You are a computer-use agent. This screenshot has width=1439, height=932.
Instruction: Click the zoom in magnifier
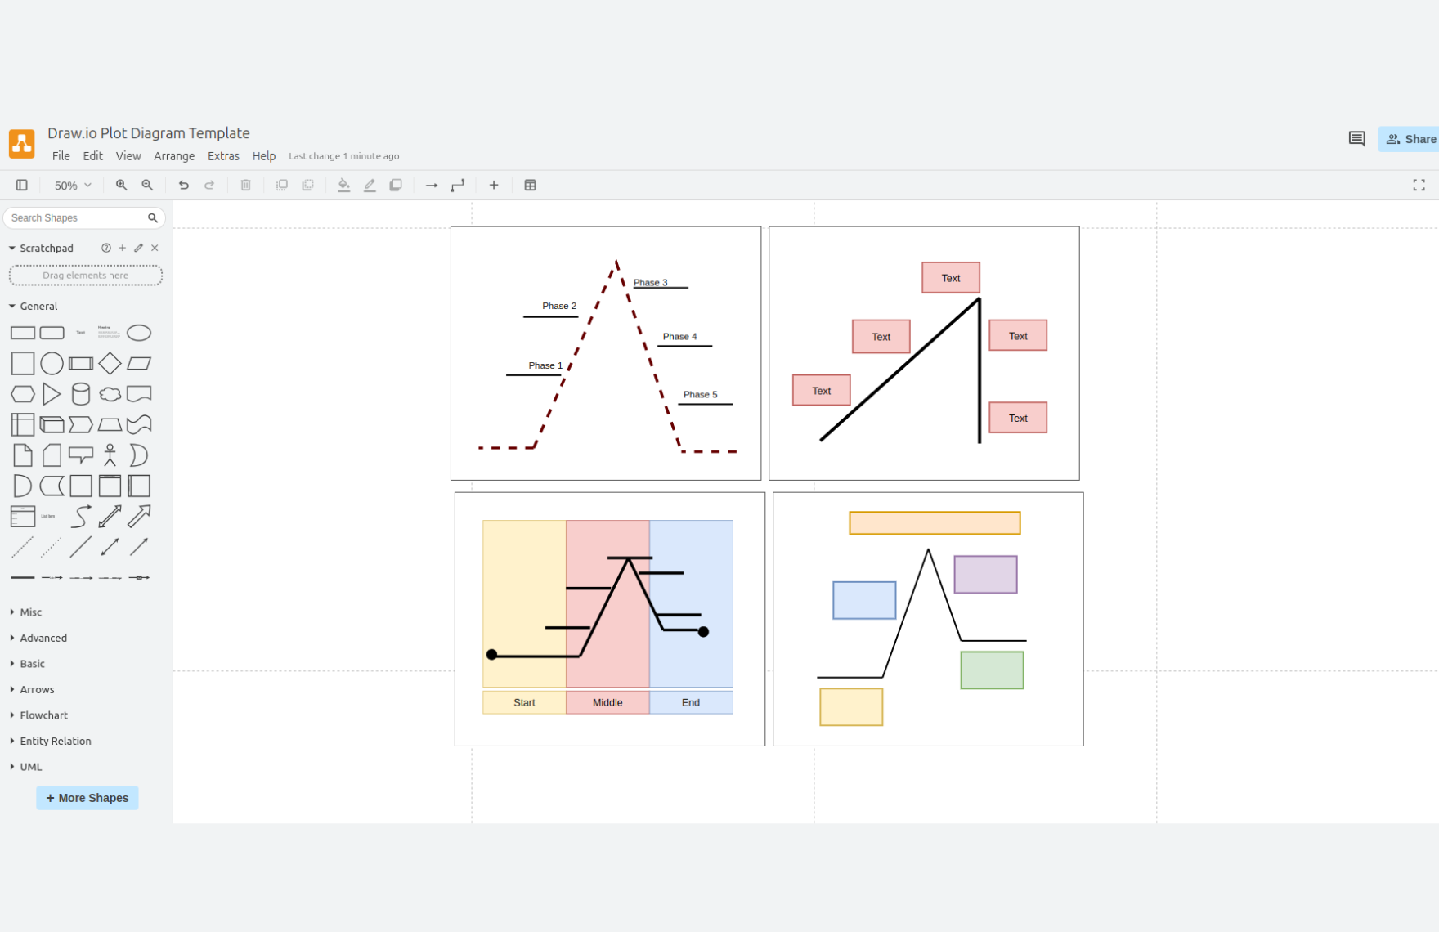tap(121, 186)
